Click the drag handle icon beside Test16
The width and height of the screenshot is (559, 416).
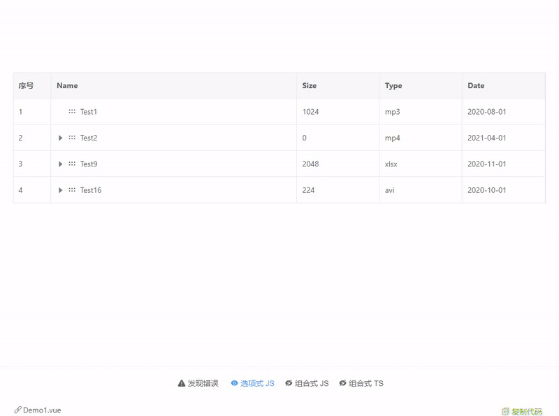pyautogui.click(x=72, y=190)
